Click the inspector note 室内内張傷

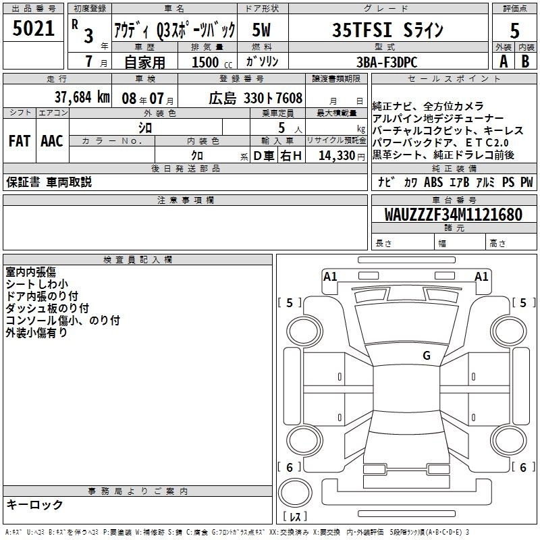(x=30, y=272)
